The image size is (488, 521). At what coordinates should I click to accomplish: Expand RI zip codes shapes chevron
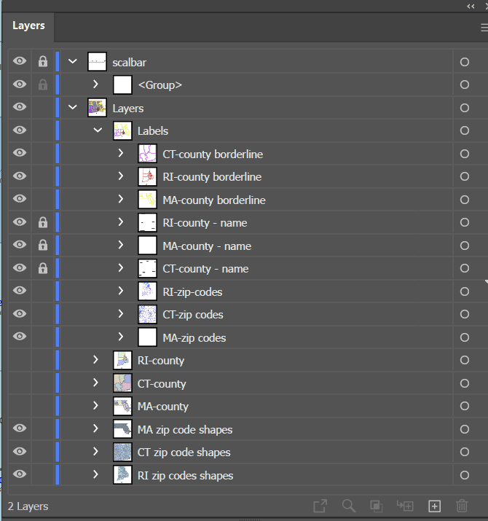coord(95,474)
